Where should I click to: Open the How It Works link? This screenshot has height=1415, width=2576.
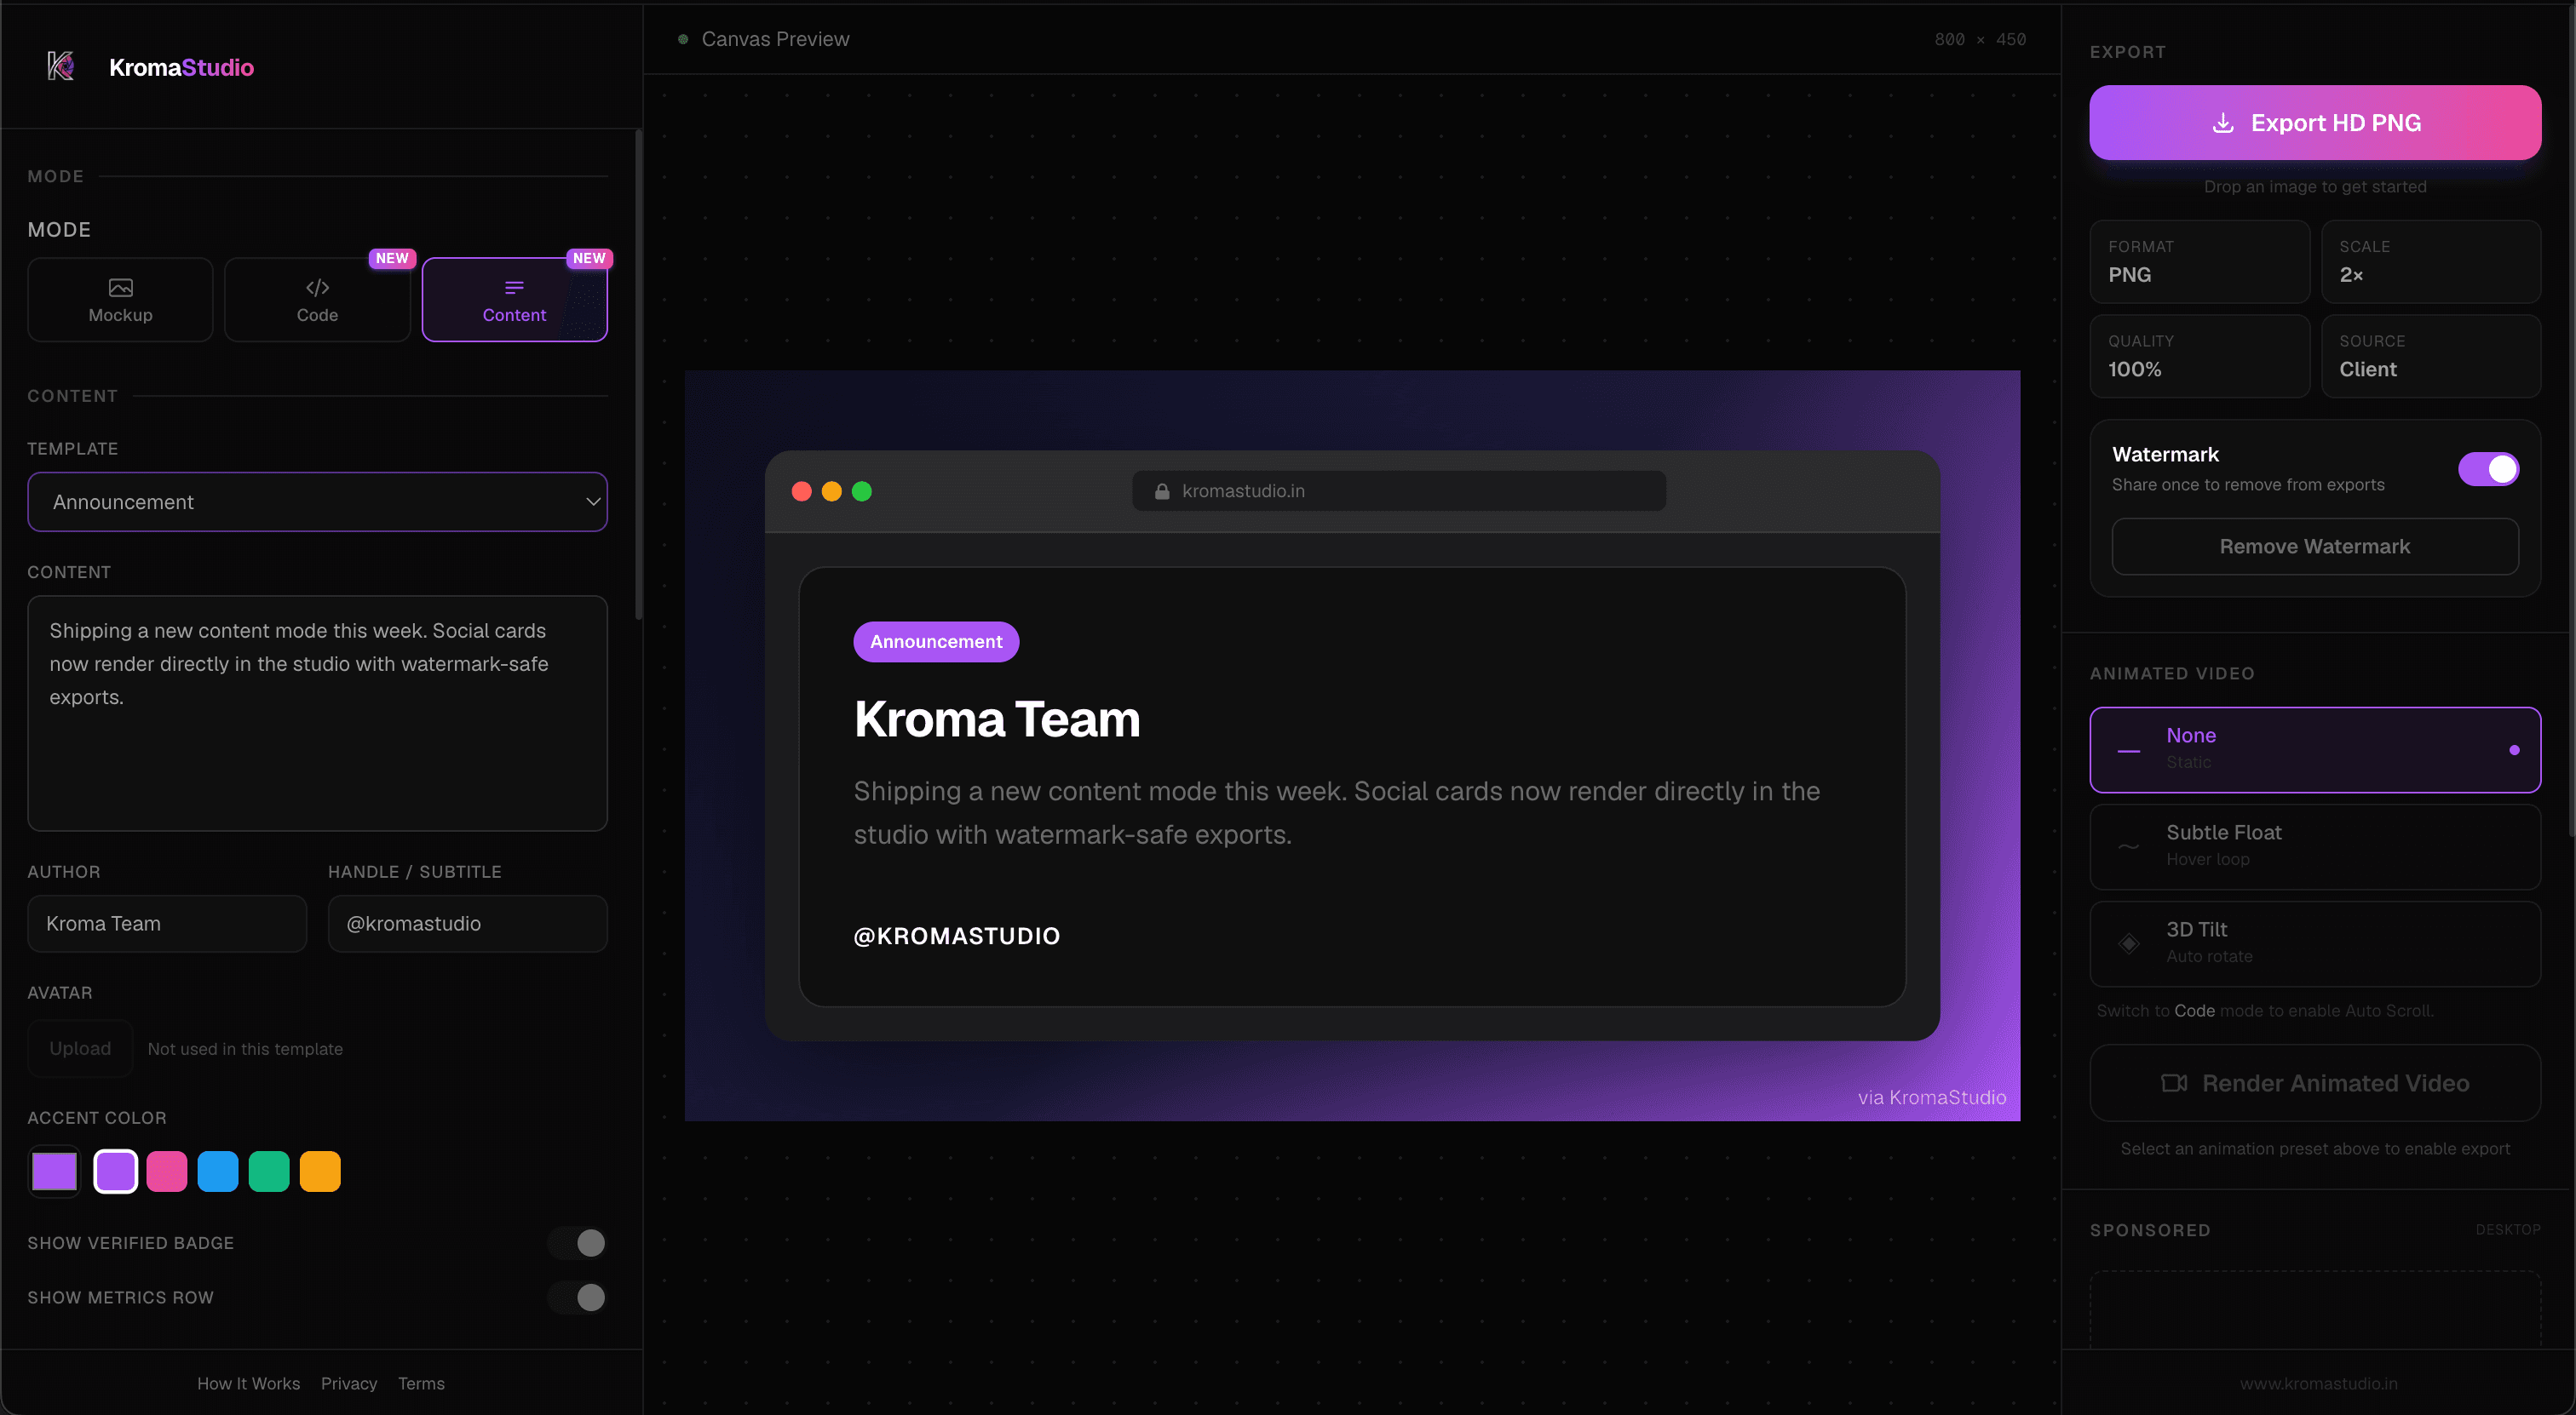(248, 1383)
